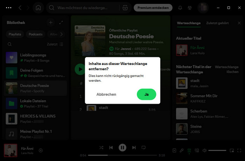The width and height of the screenshot is (245, 161).
Task: Open connect to a device icon
Action: (197, 151)
